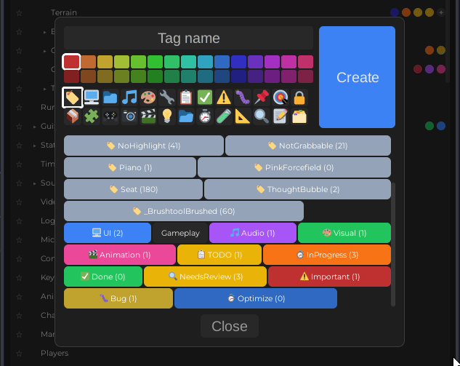
Task: Click the _BrushtoolBrushed (60) tag
Action: pos(184,211)
